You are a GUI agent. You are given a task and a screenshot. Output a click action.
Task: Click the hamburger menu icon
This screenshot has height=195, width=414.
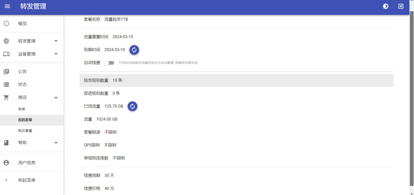[x=7, y=6]
